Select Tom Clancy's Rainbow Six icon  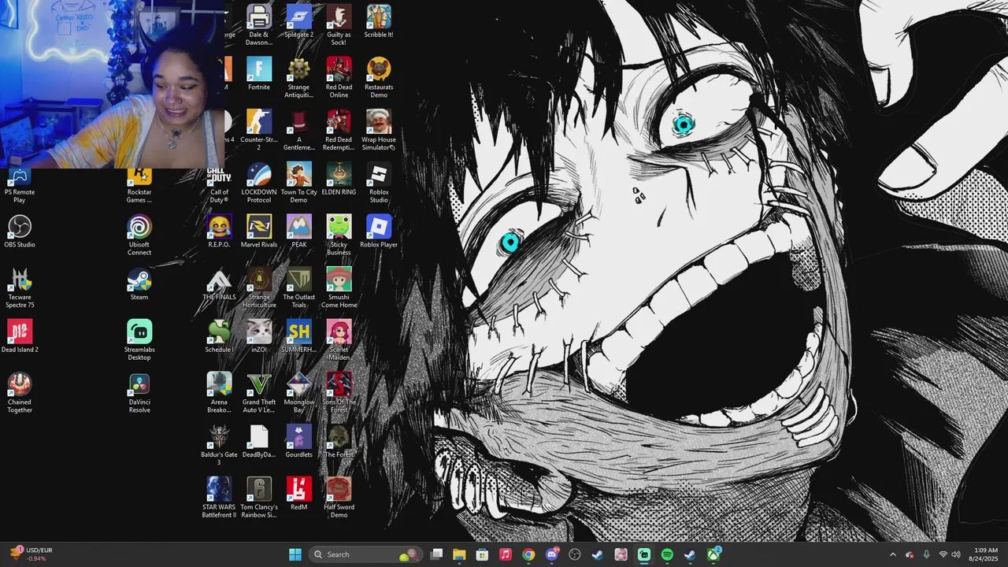(259, 498)
